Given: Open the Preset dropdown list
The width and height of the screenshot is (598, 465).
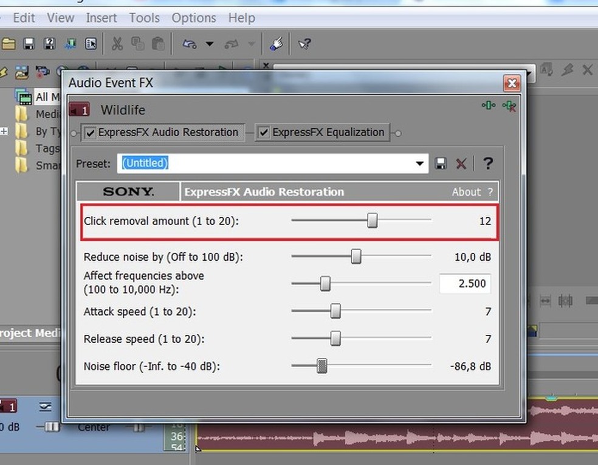Looking at the screenshot, I should tap(419, 164).
